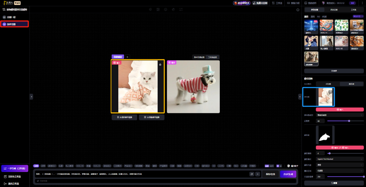This screenshot has width=366, height=187.
Task: Click icon overlay on reference image thumbnail
Action: tap(331, 92)
